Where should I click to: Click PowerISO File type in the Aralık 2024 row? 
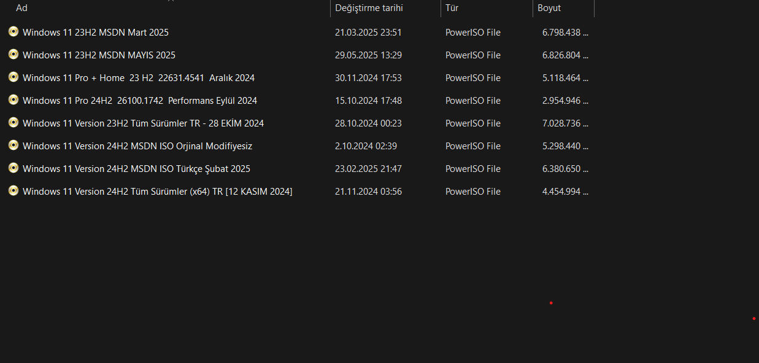tap(473, 78)
